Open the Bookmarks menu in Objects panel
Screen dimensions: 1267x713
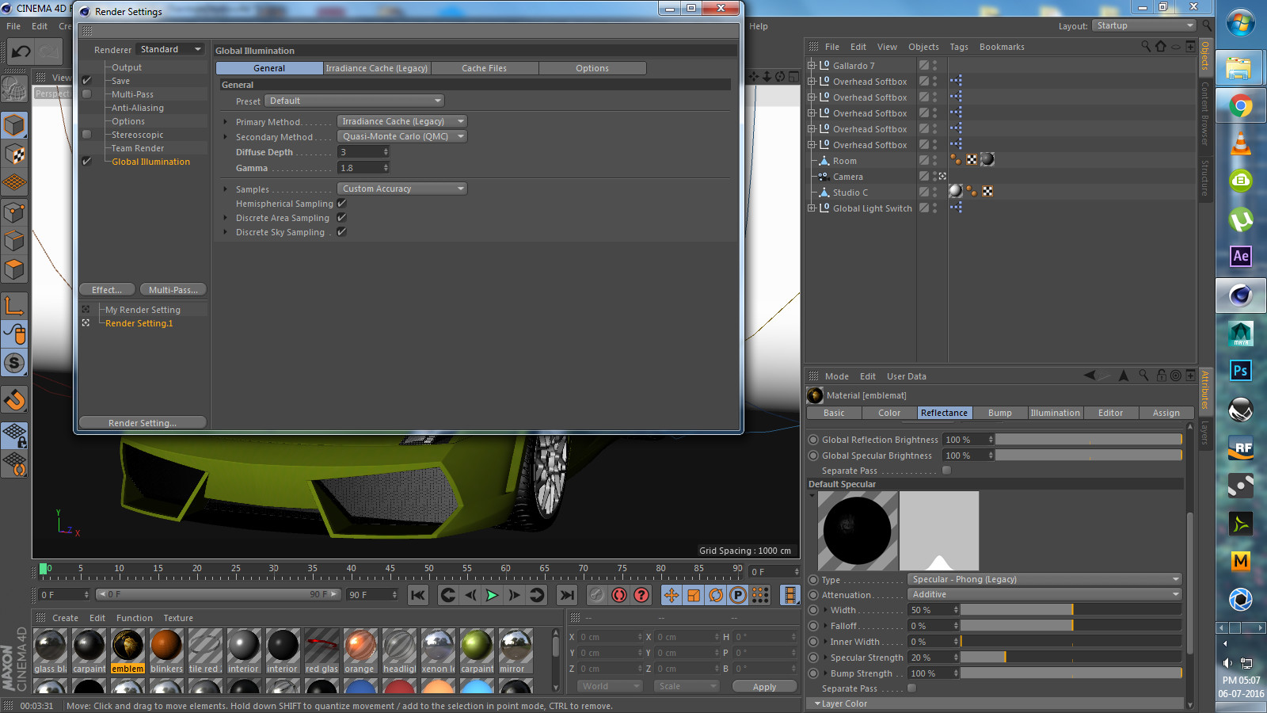[x=1002, y=47]
